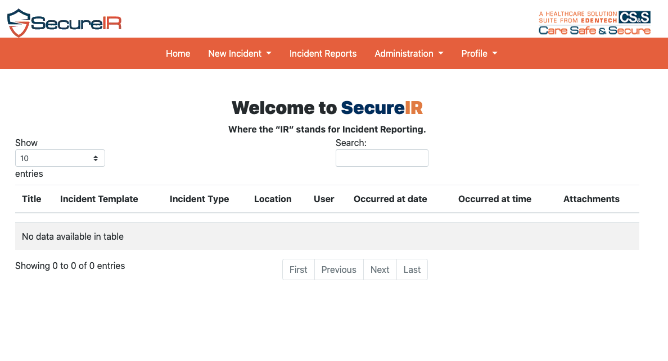The width and height of the screenshot is (668, 361).
Task: Click into the Search input field
Action: point(382,158)
